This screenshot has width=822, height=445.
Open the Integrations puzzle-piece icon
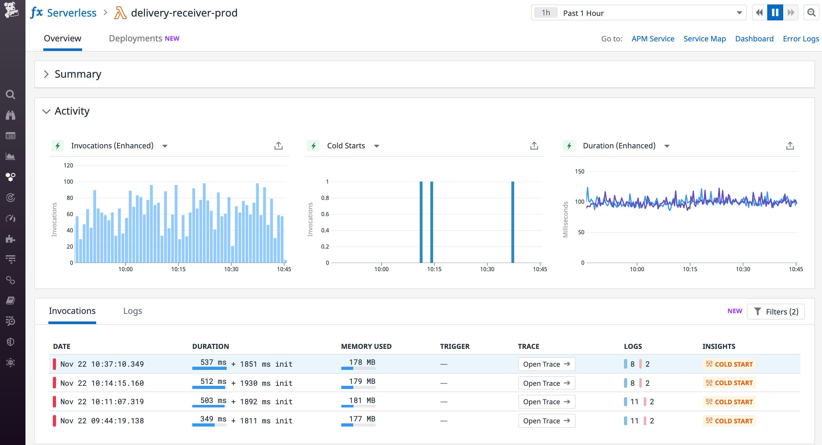point(11,239)
